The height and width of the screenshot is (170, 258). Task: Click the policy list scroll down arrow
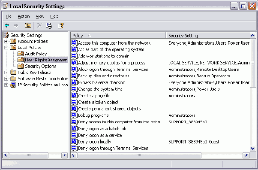(253, 149)
